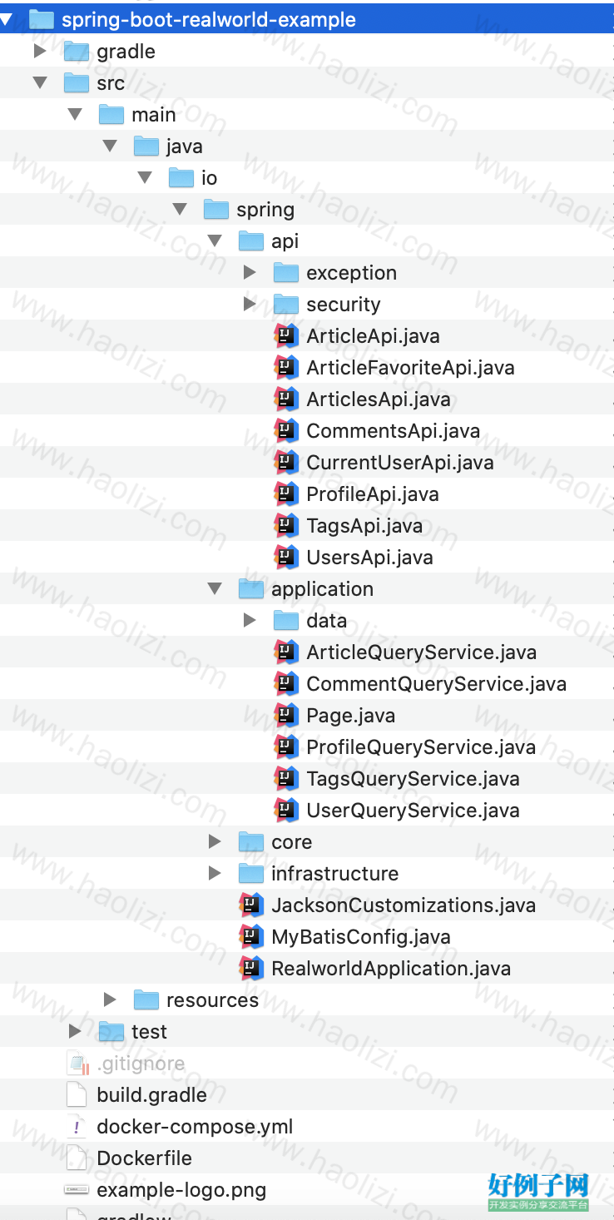Click the MyBatisConfig.java file icon
Image resolution: width=614 pixels, height=1220 pixels.
click(x=251, y=936)
